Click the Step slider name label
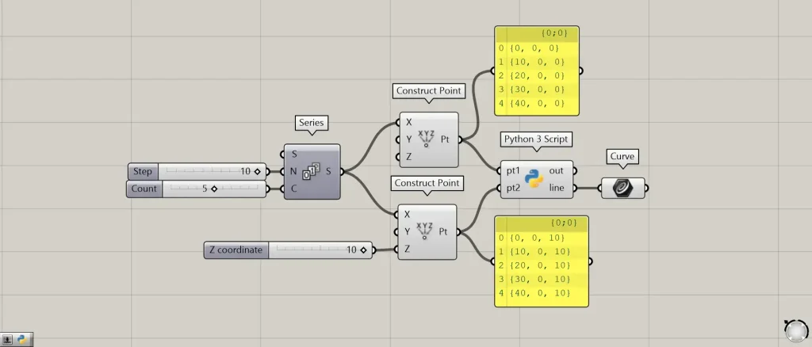The height and width of the screenshot is (347, 812). pos(143,171)
